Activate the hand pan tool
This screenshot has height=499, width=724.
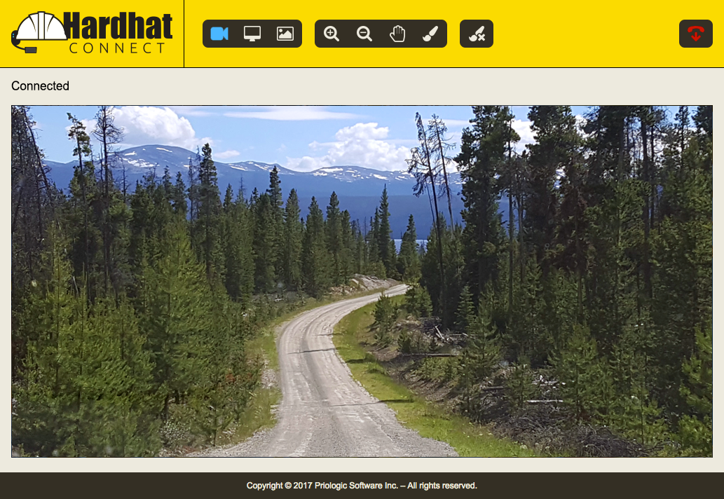pyautogui.click(x=397, y=34)
